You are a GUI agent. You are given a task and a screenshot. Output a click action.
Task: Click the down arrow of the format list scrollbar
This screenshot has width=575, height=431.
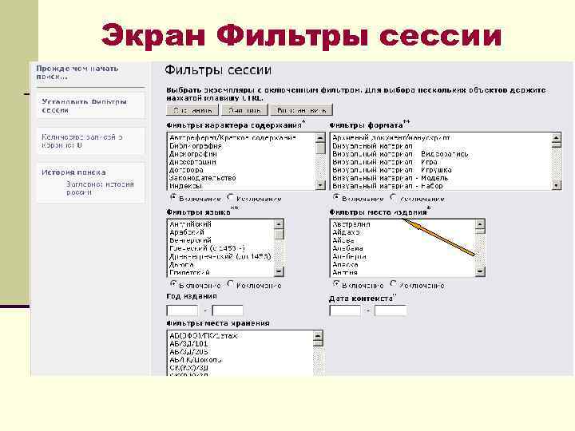point(557,185)
